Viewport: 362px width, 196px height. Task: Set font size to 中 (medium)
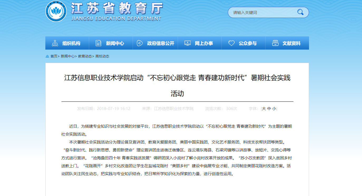[x=269, y=109]
